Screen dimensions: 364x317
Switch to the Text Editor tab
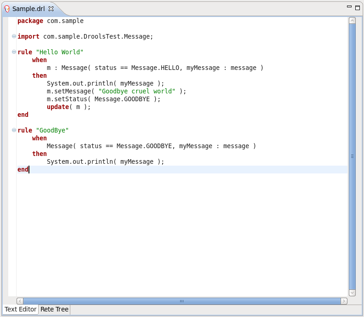point(20,309)
